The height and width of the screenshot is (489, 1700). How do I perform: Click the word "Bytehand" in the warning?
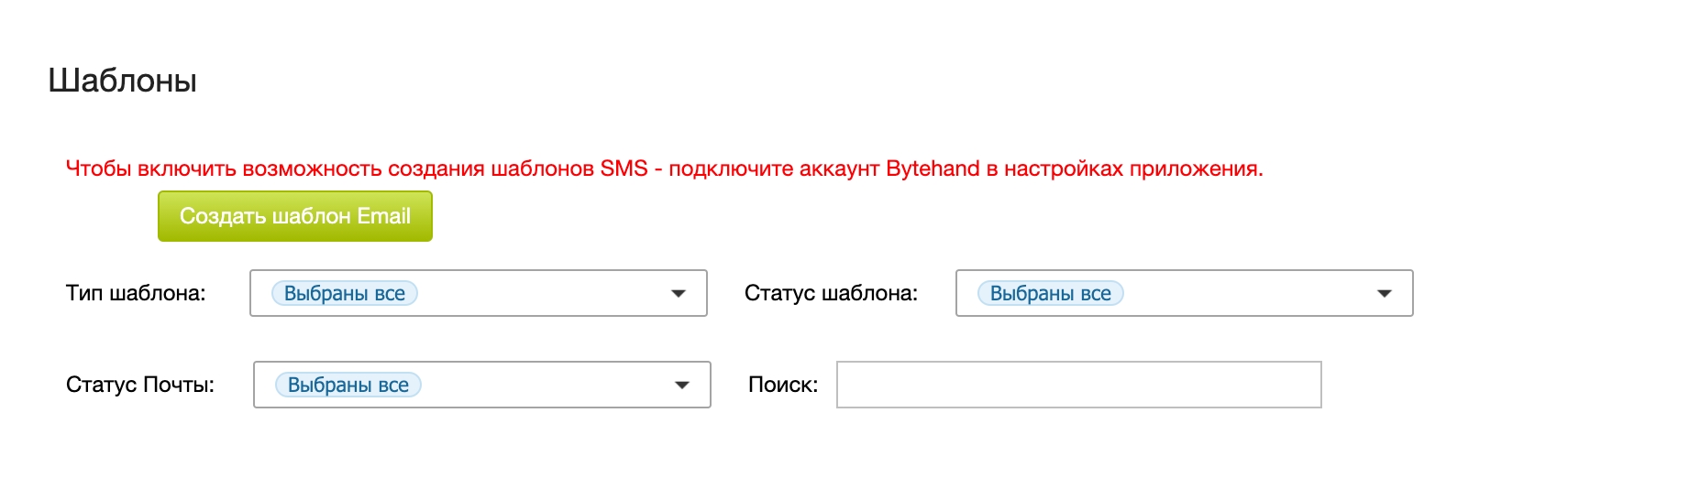(933, 168)
